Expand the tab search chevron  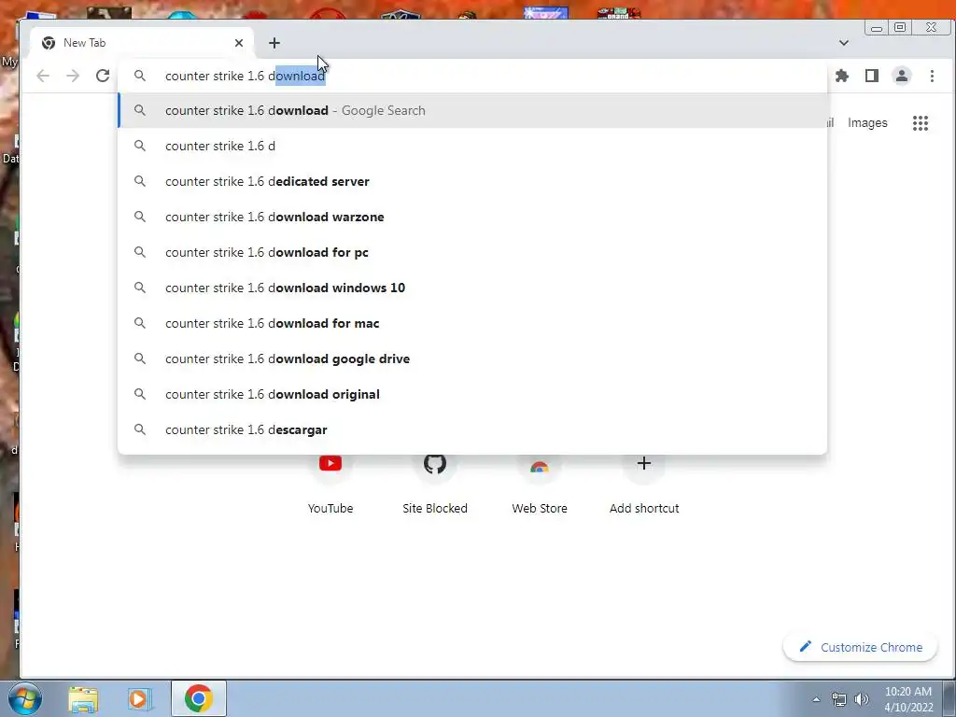point(844,43)
